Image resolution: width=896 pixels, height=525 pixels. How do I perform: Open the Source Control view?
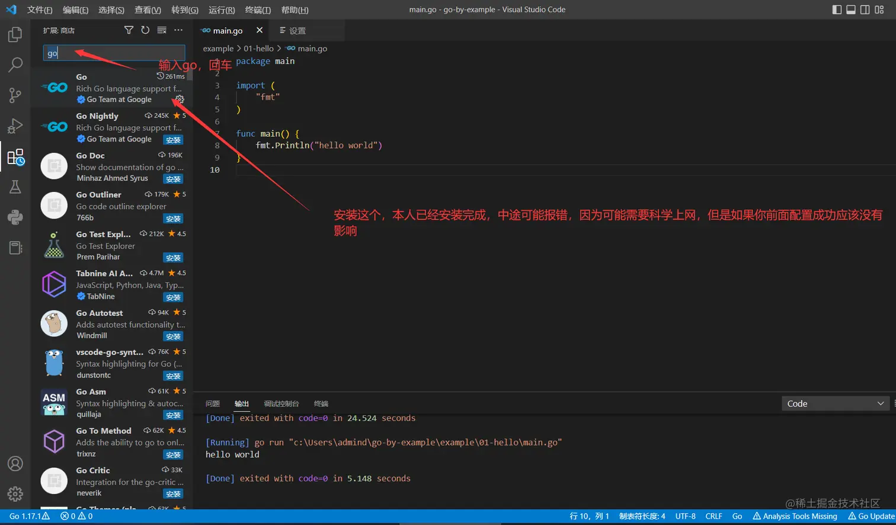point(15,95)
